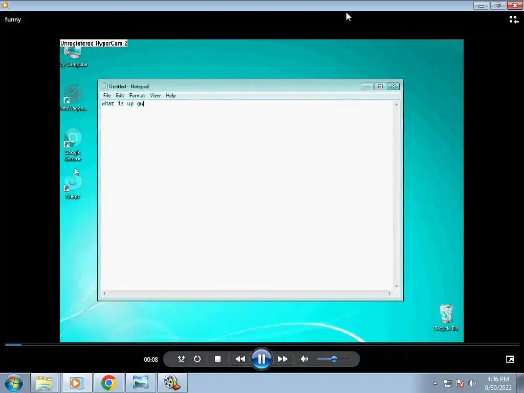
Task: Adjust the player volume slider
Action: point(334,359)
